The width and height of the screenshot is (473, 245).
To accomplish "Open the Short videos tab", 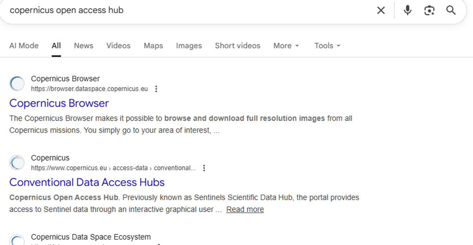I will click(x=238, y=46).
